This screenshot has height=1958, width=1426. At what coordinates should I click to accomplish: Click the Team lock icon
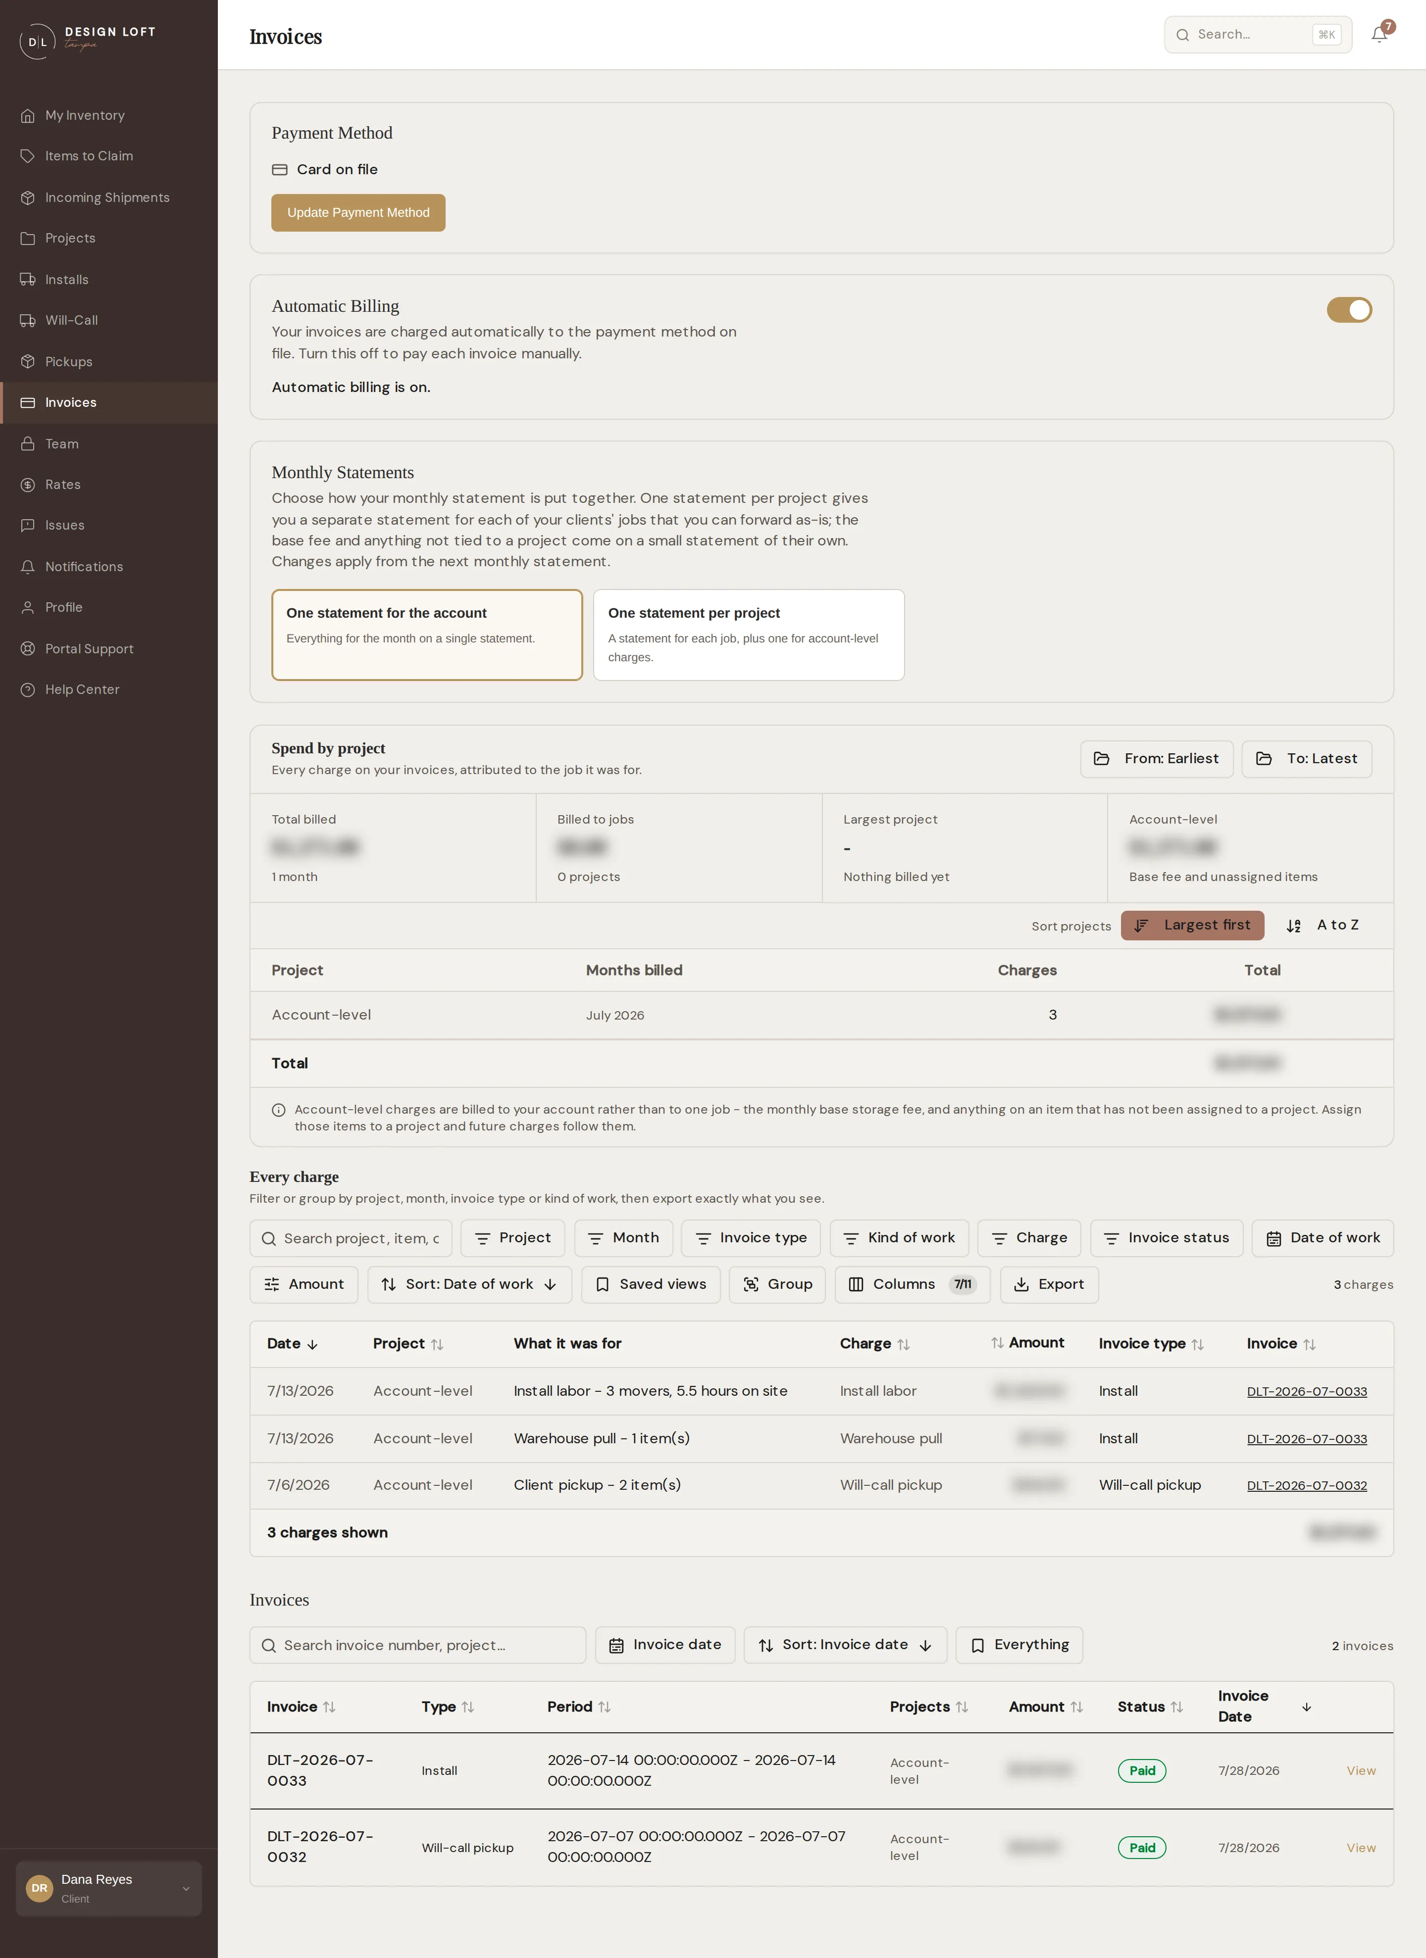28,444
